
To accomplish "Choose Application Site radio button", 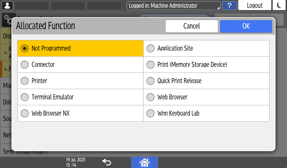I will pos(151,48).
